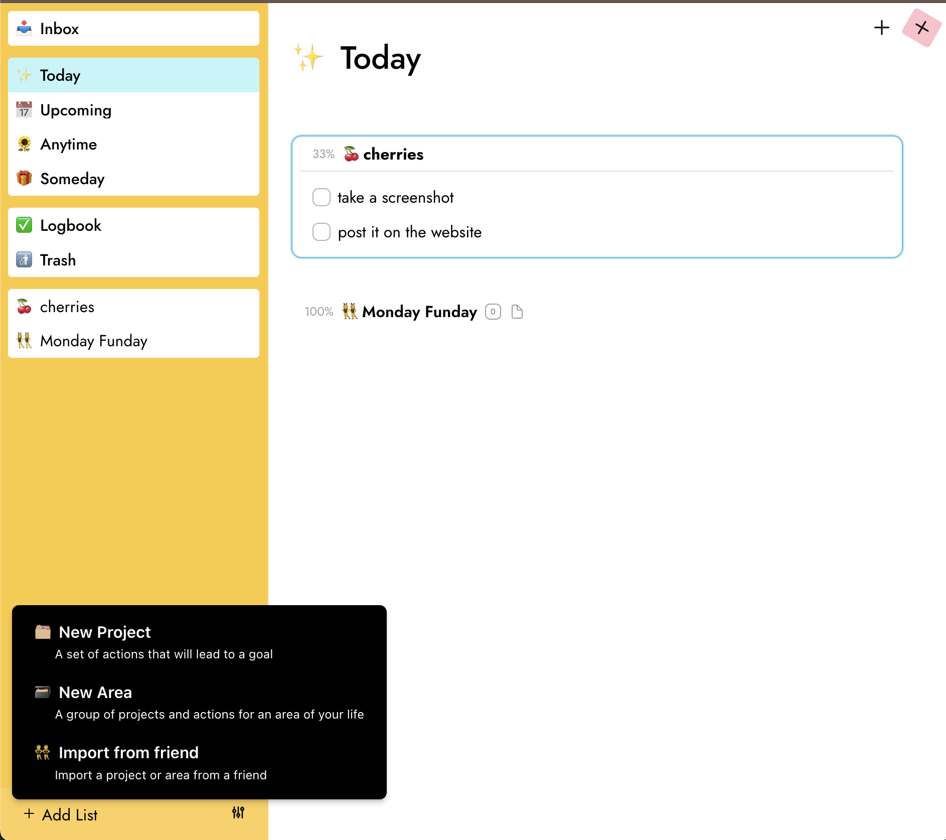This screenshot has width=946, height=840.
Task: Choose New Area in the popup menu
Action: [x=95, y=692]
